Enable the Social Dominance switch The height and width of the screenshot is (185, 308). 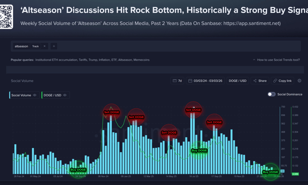tap(271, 94)
